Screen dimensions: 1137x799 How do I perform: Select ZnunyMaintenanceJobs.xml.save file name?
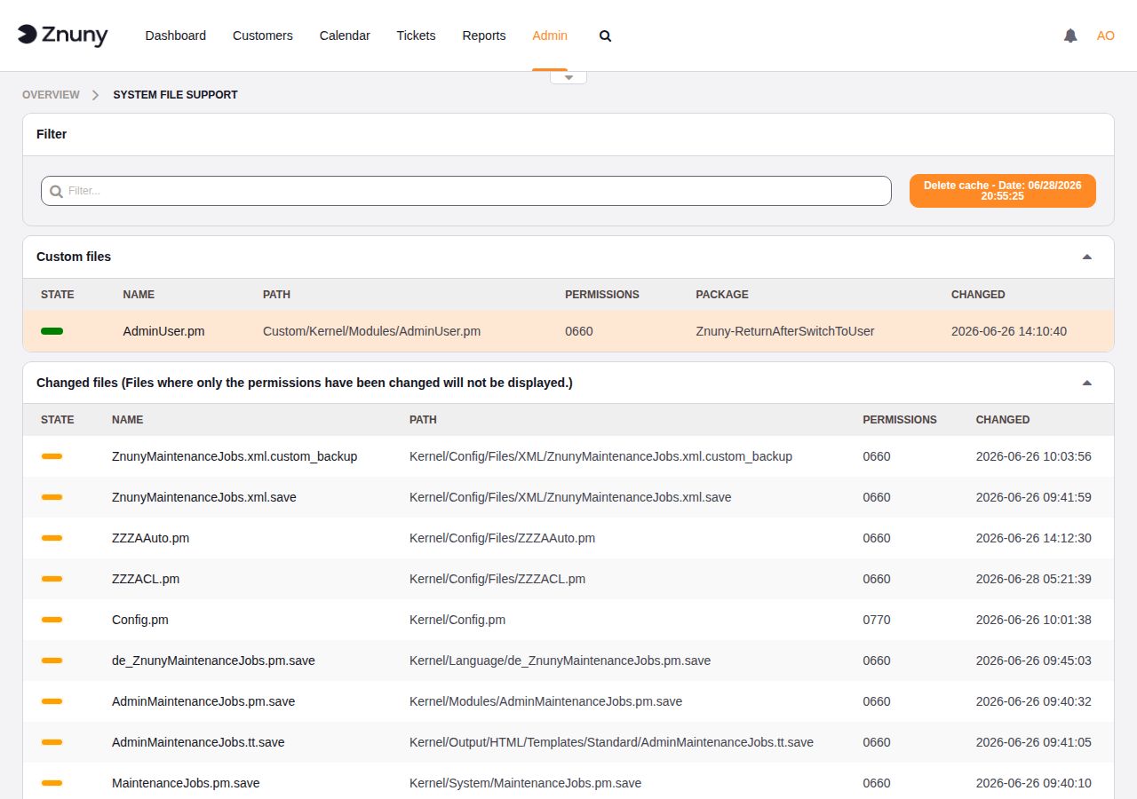(204, 497)
